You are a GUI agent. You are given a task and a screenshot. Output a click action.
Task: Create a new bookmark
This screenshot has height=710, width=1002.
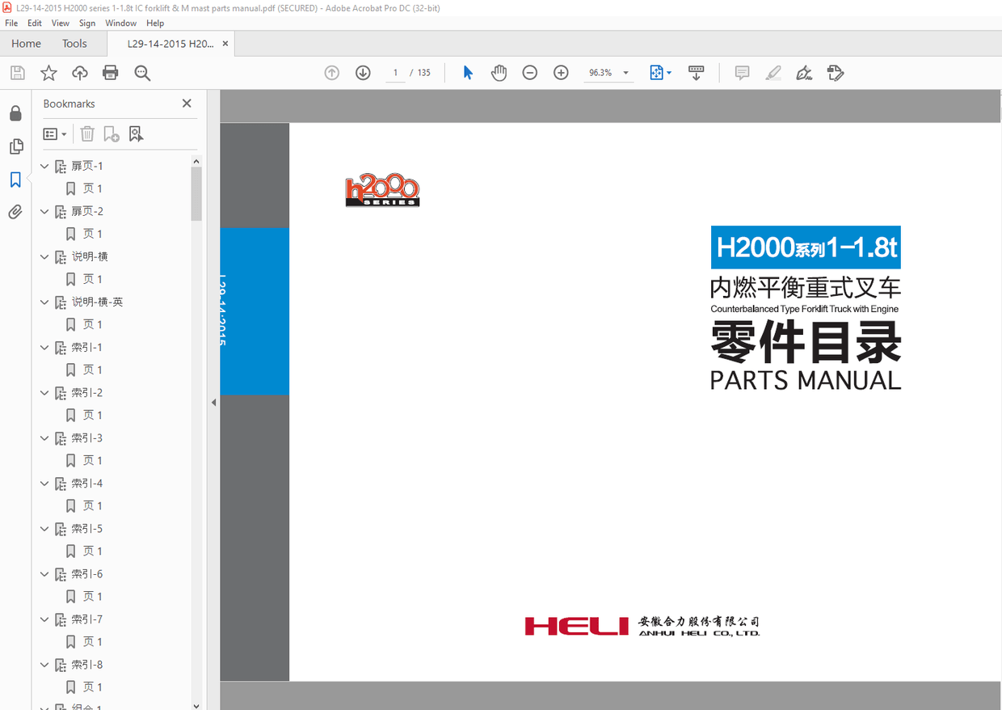112,133
